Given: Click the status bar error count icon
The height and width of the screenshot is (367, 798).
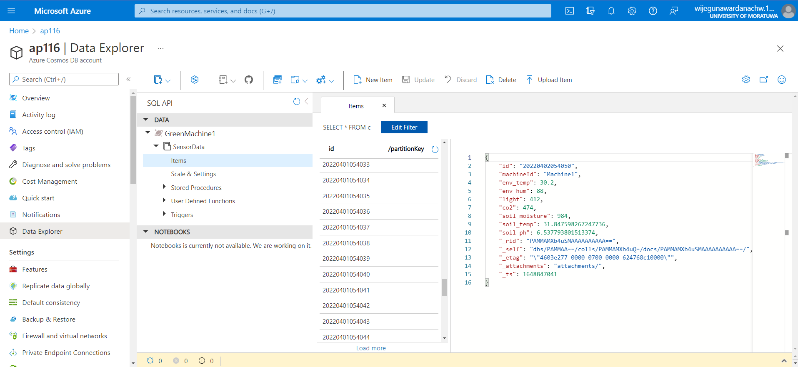Looking at the screenshot, I should click(x=176, y=361).
